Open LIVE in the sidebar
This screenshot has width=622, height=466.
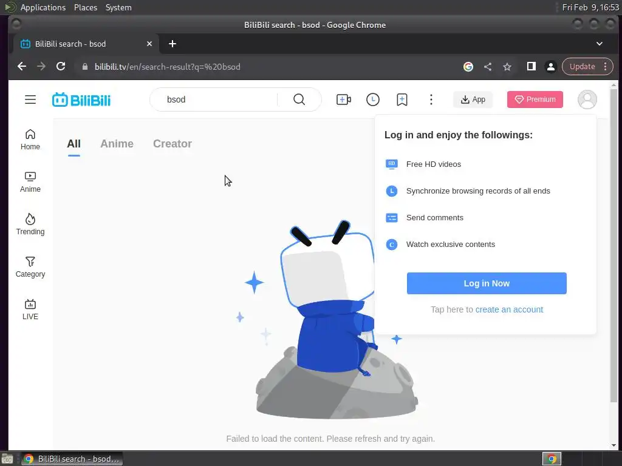click(x=30, y=309)
